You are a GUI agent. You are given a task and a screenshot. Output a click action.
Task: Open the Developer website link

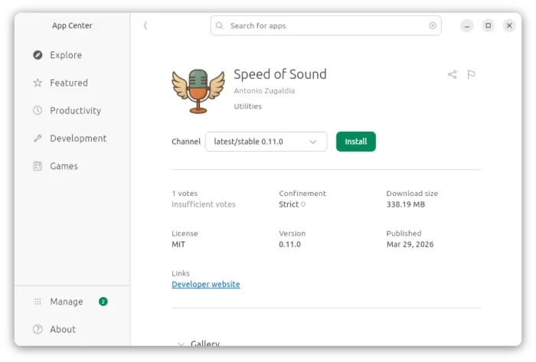(x=205, y=284)
